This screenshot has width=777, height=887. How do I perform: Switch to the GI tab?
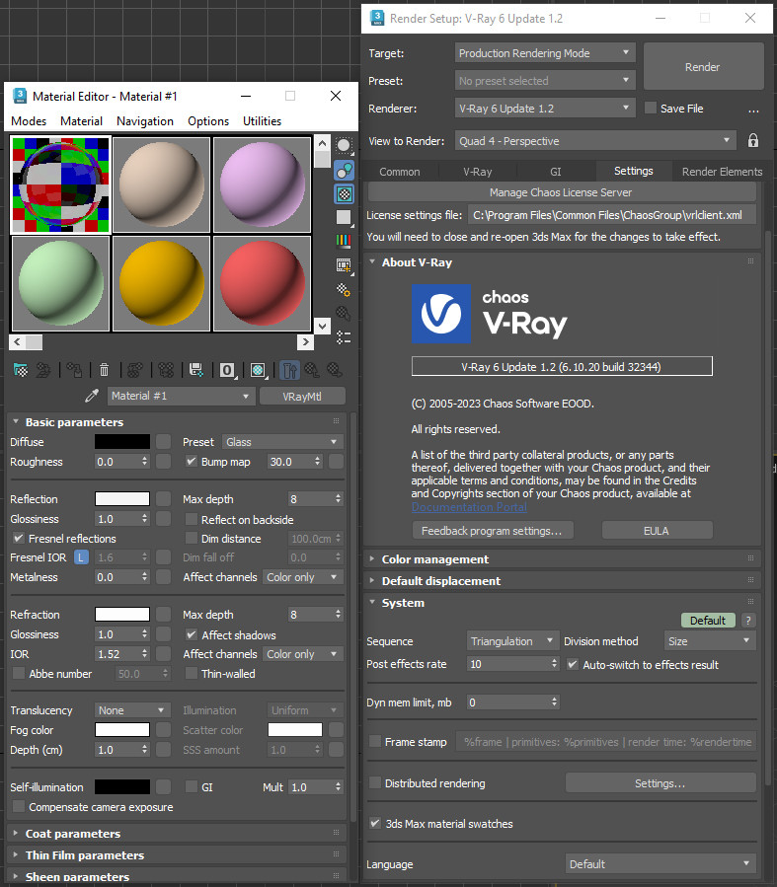coord(556,172)
